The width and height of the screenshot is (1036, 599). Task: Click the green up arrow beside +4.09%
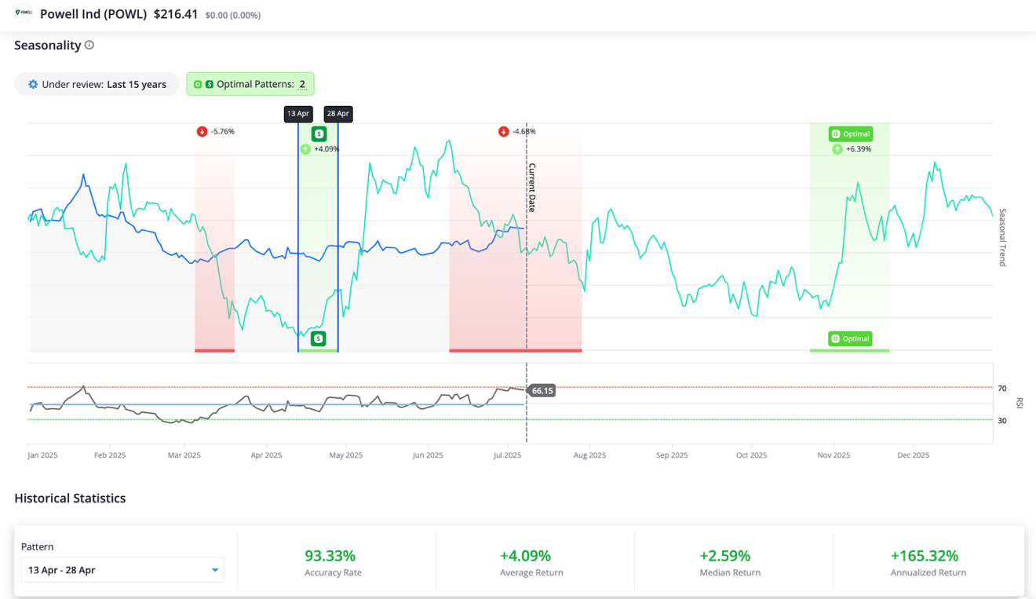305,148
